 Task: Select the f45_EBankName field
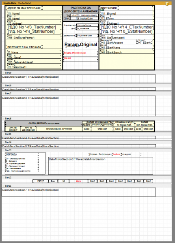127,47
